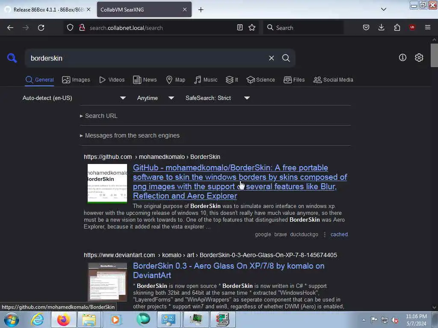
Task: Focus the address bar URL
Action: pos(160,28)
